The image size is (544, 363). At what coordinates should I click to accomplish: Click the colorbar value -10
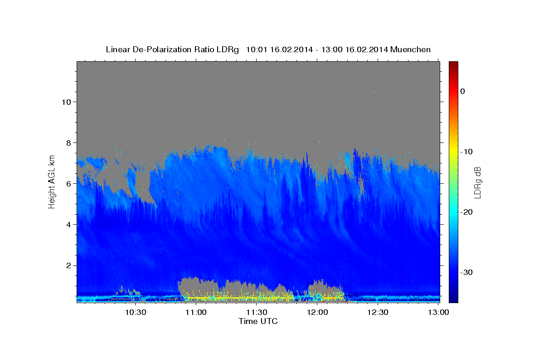pos(466,152)
